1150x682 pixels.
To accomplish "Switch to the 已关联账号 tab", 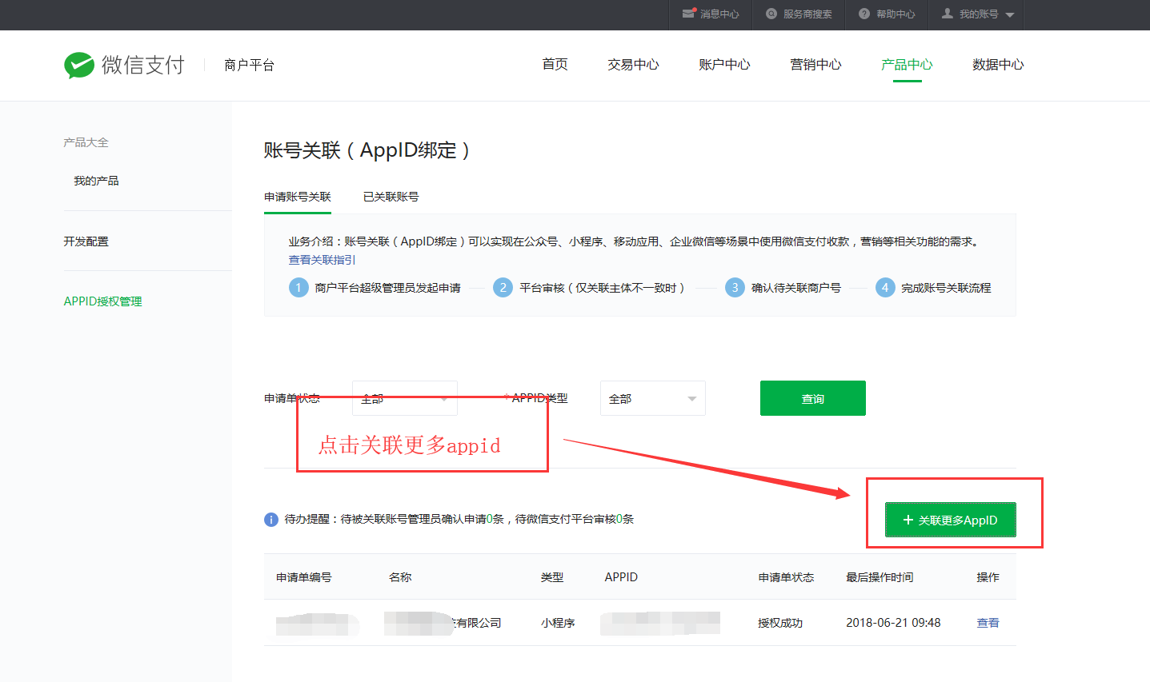I will (391, 197).
